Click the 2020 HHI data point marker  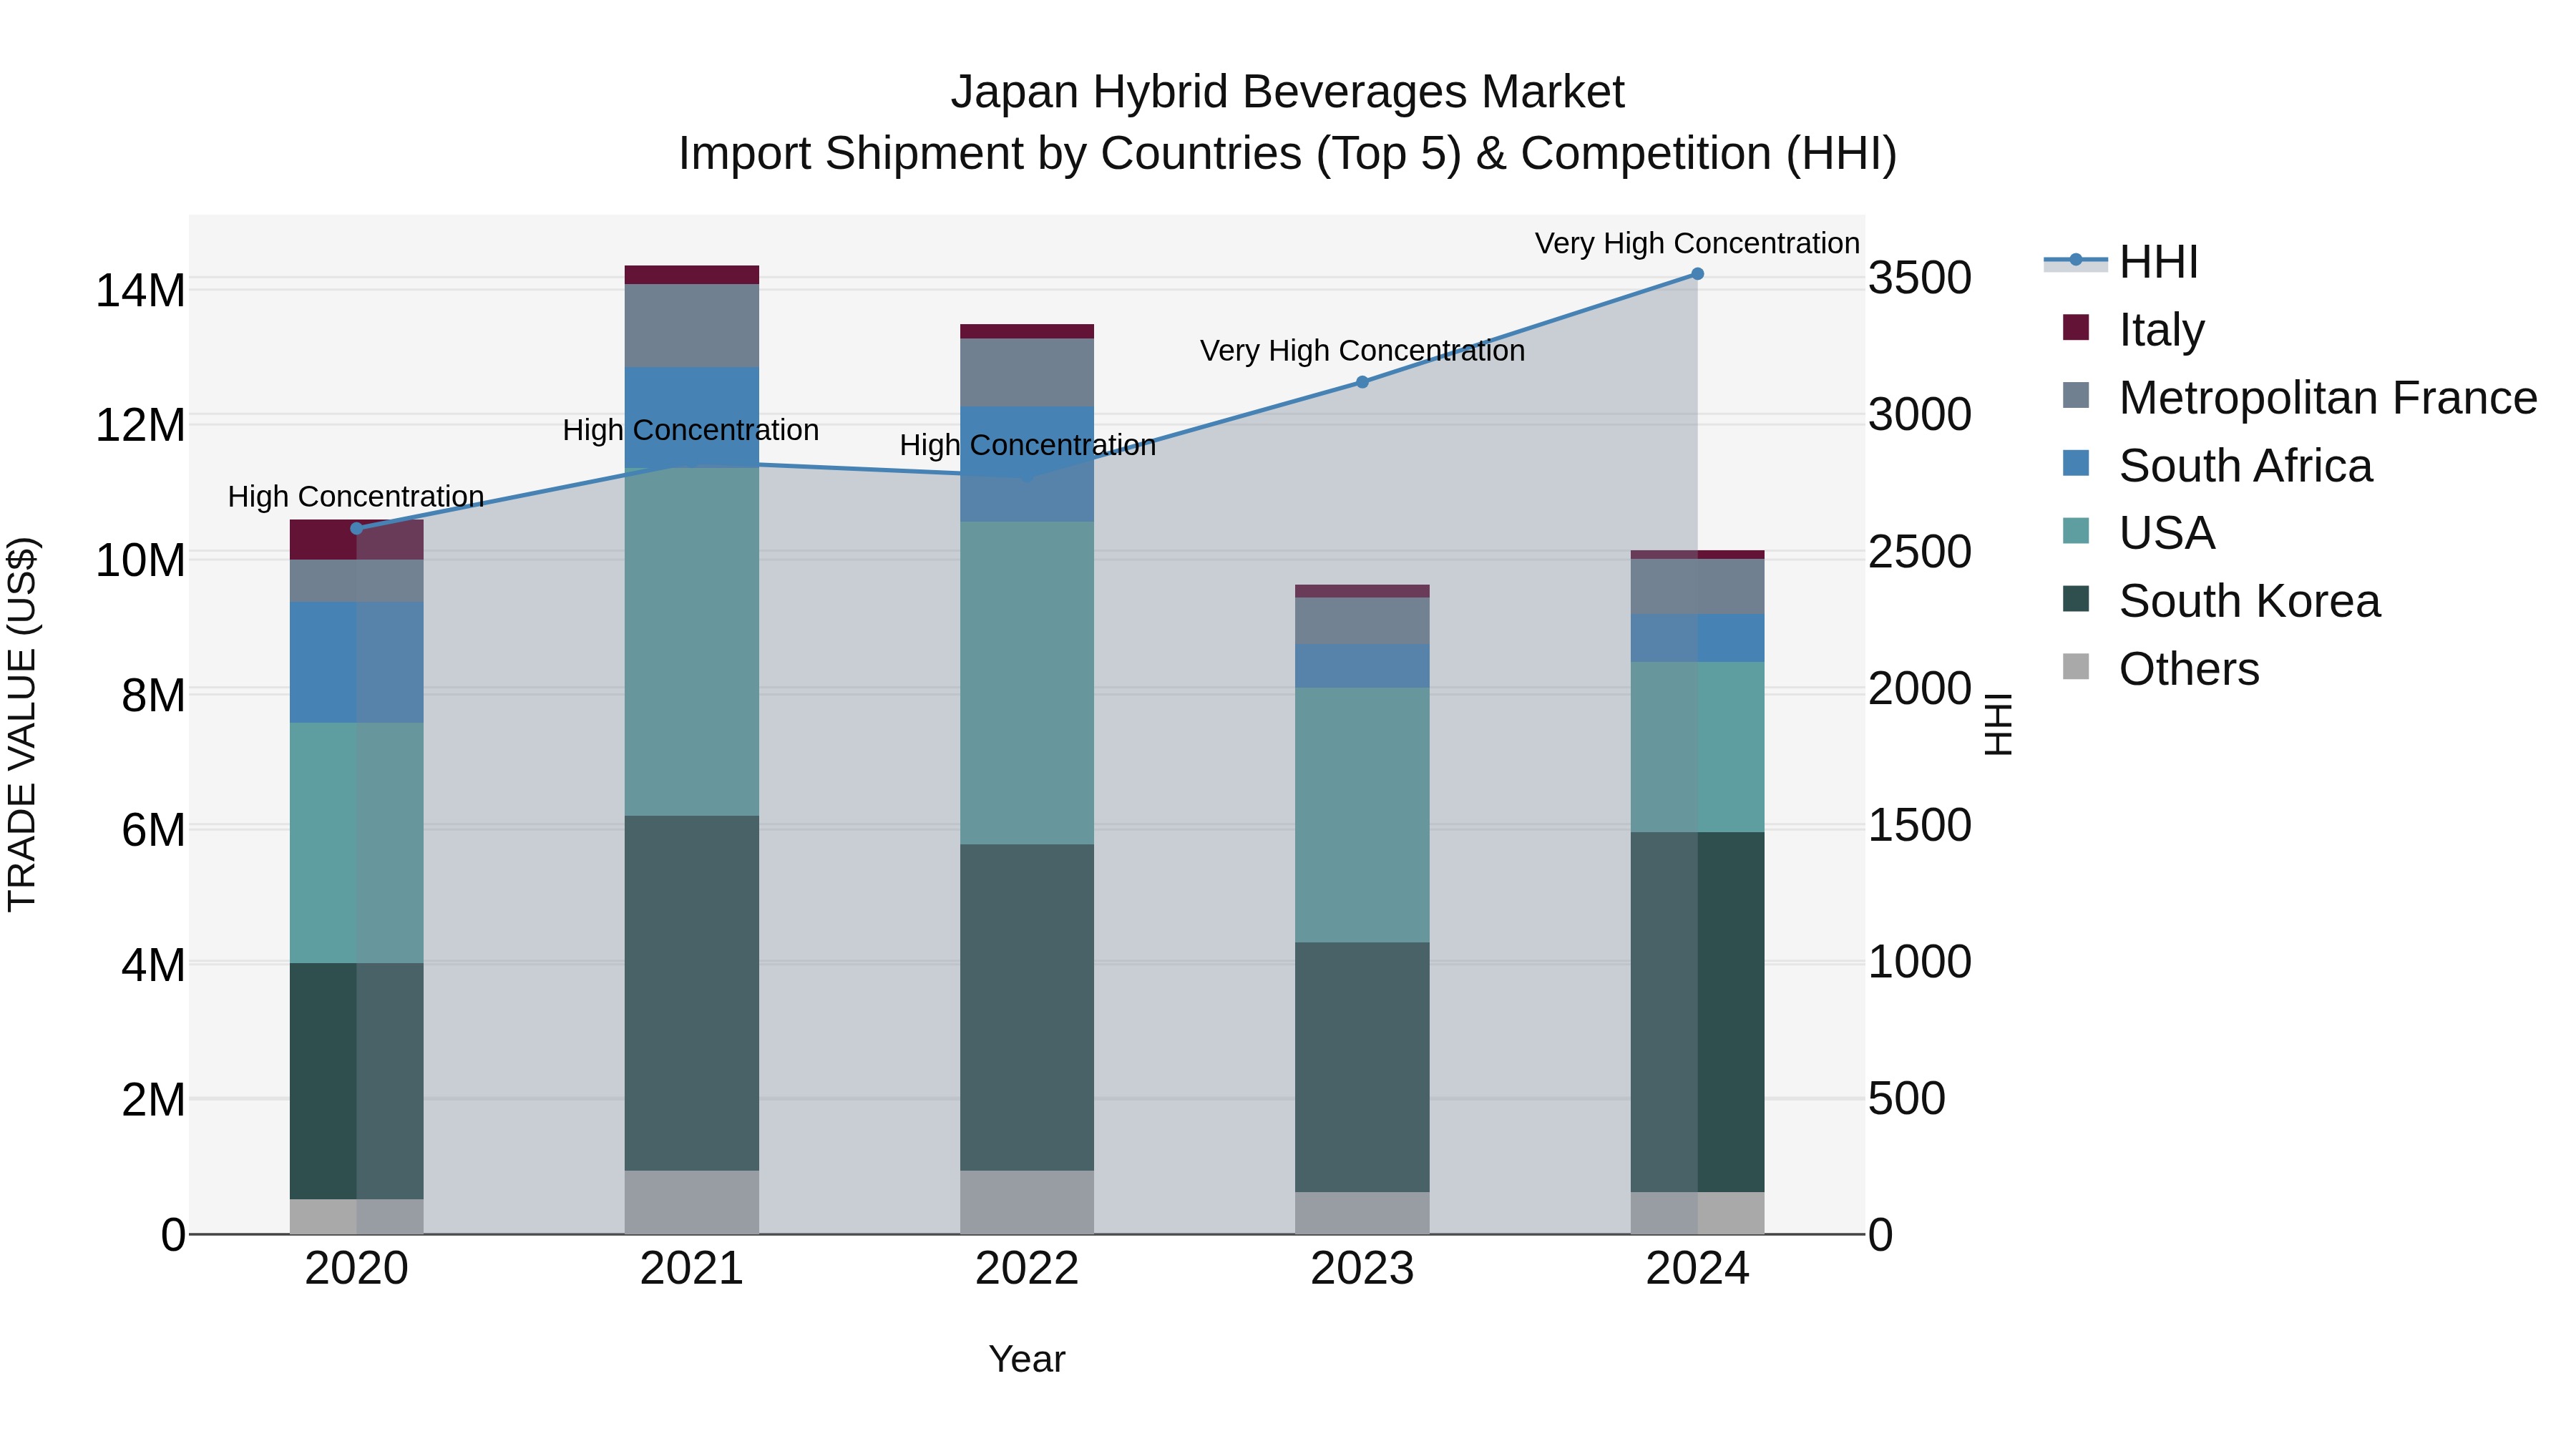[x=357, y=529]
